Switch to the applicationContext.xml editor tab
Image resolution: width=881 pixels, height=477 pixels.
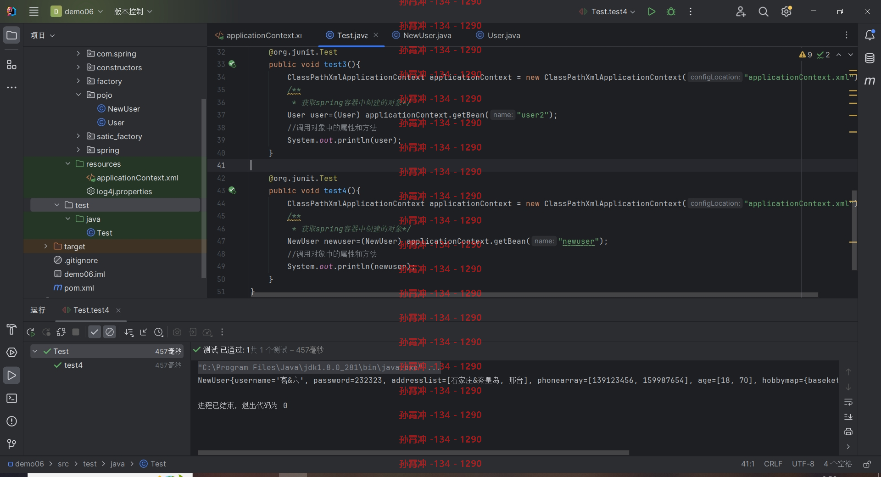tap(259, 35)
